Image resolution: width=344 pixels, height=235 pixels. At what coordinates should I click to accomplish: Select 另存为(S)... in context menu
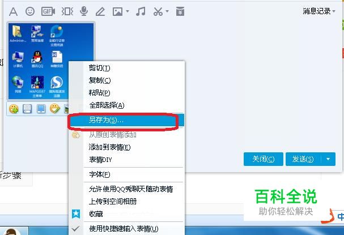[126, 120]
